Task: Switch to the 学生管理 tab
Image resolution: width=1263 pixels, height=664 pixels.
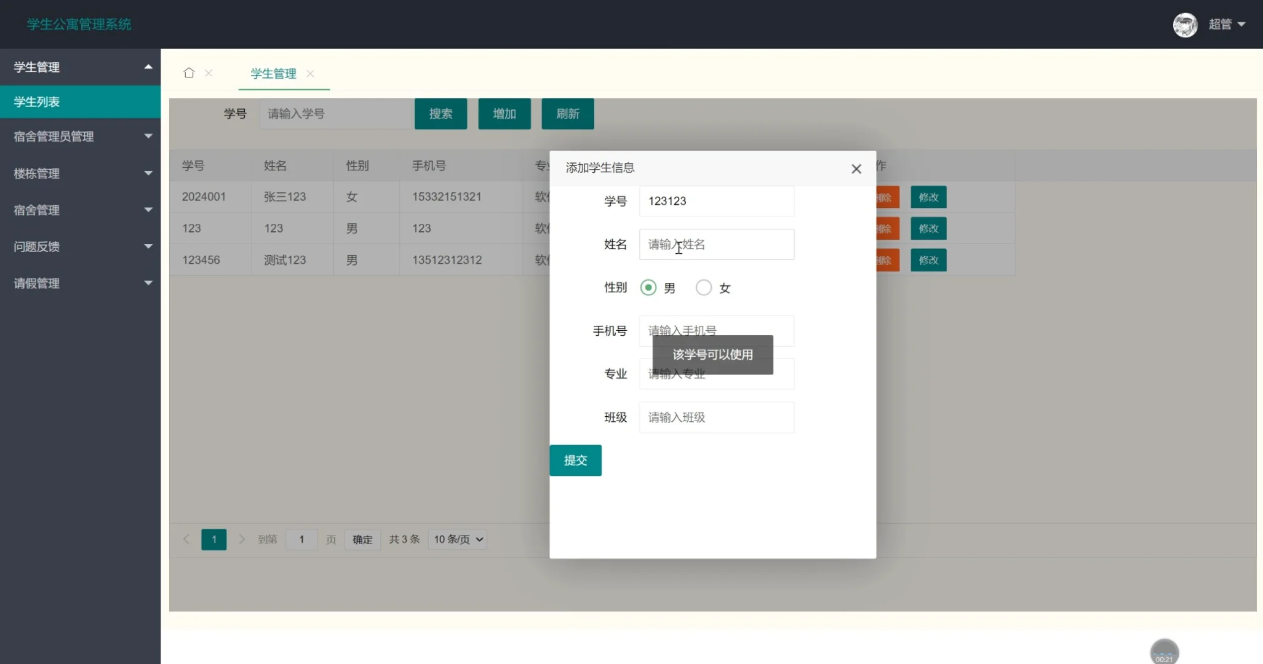Action: (273, 74)
